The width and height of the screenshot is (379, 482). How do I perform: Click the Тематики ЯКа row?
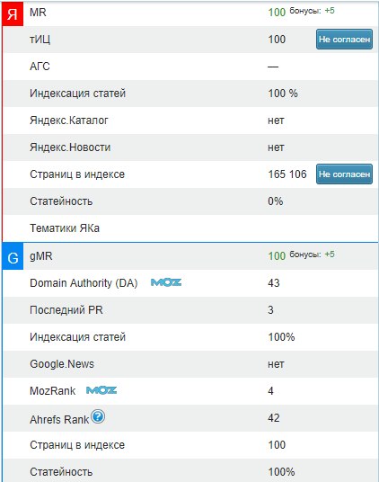point(190,228)
